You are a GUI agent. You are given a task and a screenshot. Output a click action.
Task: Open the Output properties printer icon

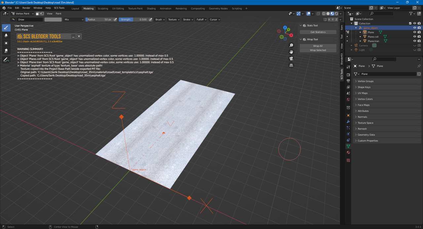click(x=348, y=81)
